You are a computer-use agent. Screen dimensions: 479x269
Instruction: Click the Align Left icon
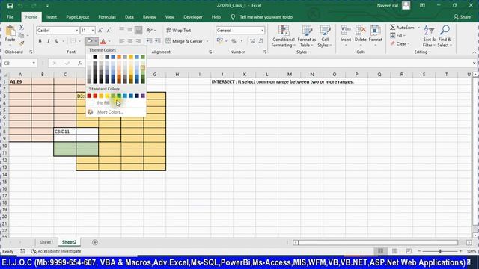point(121,41)
